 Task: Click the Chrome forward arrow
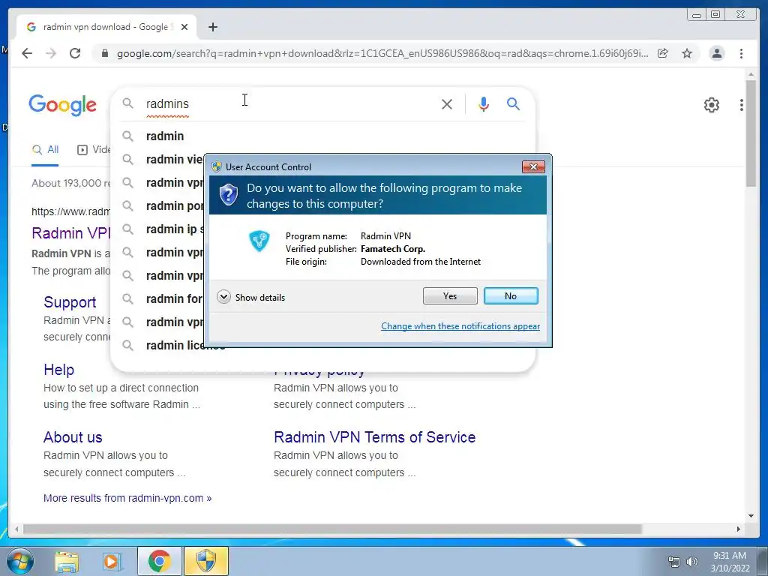point(51,53)
